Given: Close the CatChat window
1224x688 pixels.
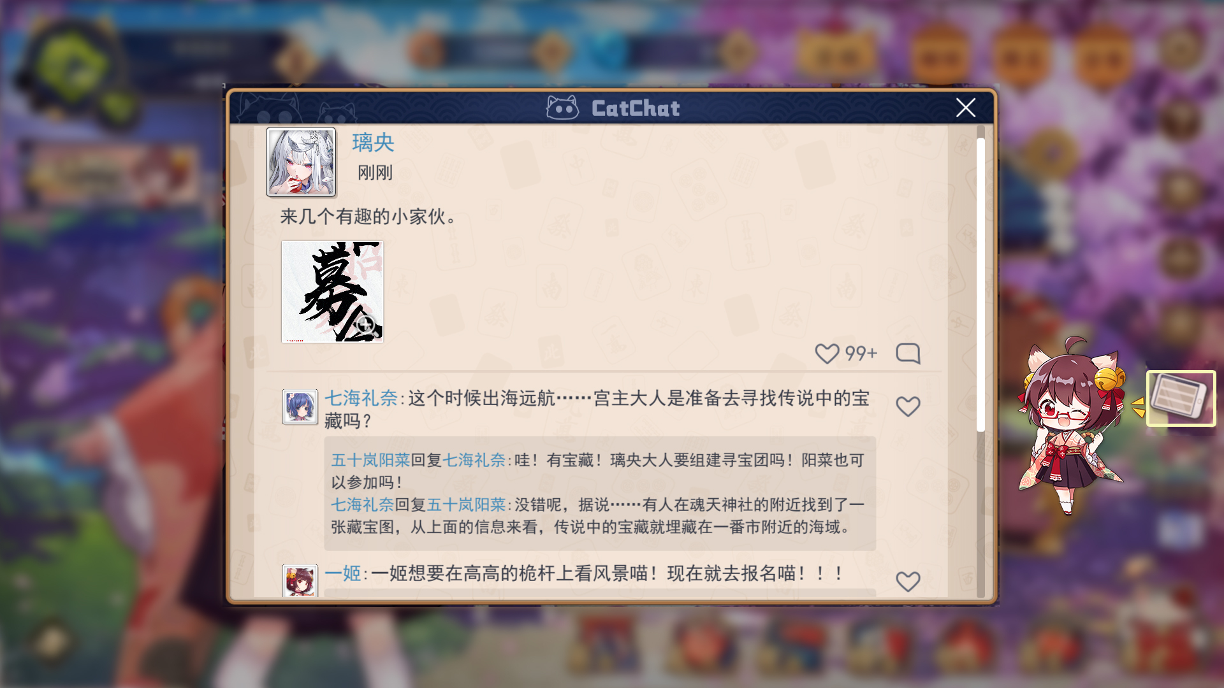Looking at the screenshot, I should 965,108.
